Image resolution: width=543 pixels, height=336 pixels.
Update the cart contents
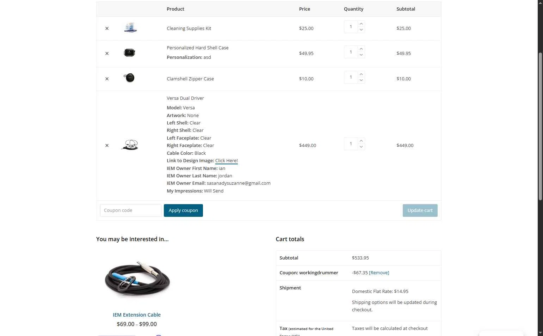420,210
